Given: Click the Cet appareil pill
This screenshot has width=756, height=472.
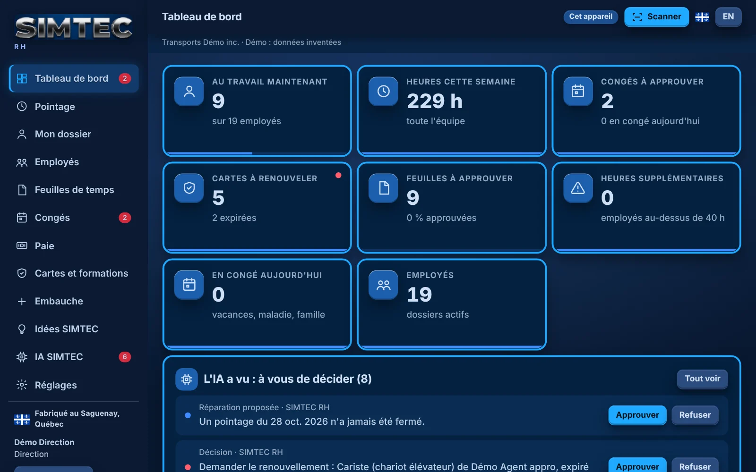Looking at the screenshot, I should (x=591, y=17).
